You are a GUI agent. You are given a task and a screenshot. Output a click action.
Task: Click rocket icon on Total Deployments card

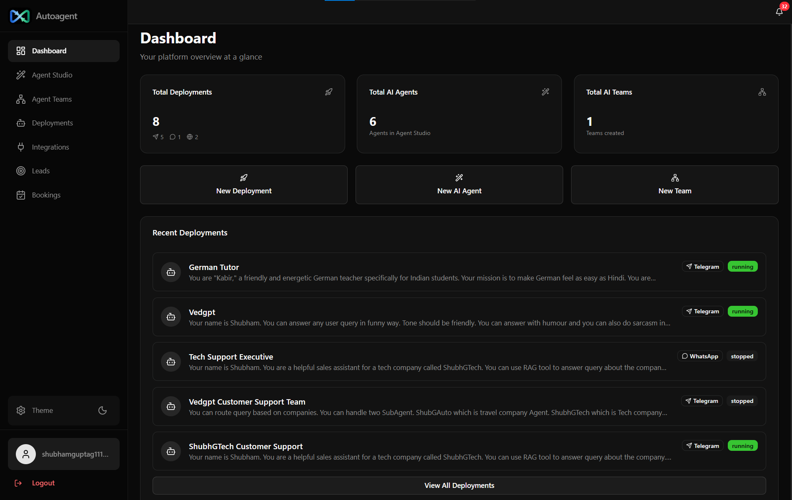click(x=329, y=92)
